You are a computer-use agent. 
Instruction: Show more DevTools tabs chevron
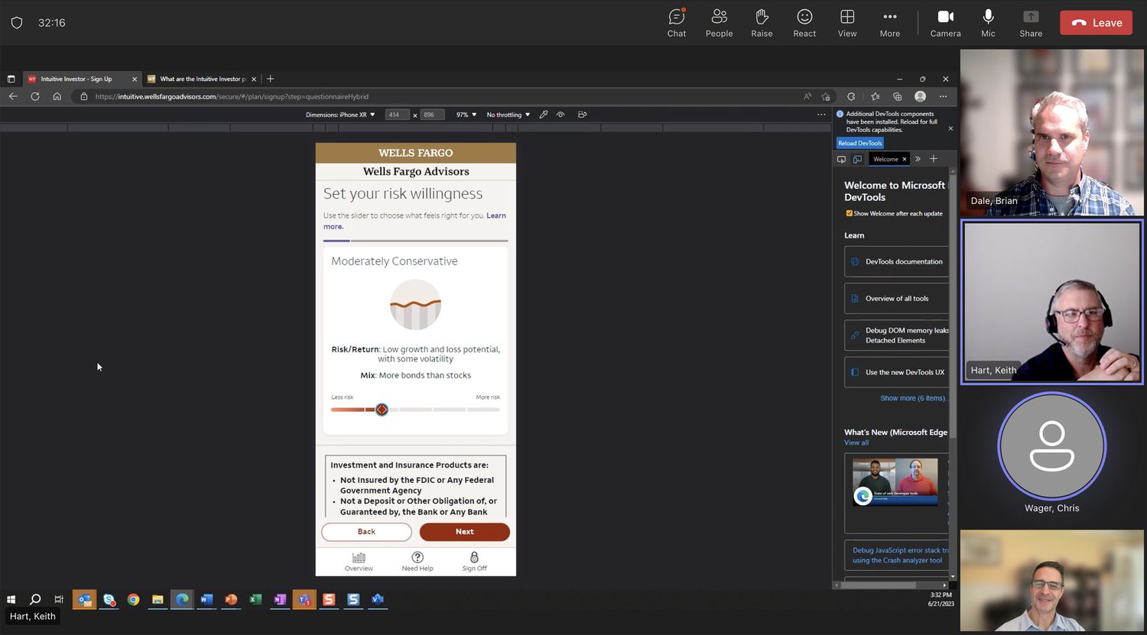[x=918, y=159]
